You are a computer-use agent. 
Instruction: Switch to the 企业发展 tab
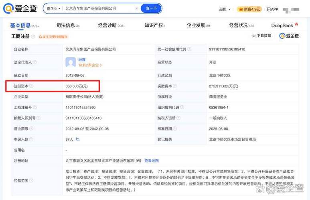tap(198, 26)
